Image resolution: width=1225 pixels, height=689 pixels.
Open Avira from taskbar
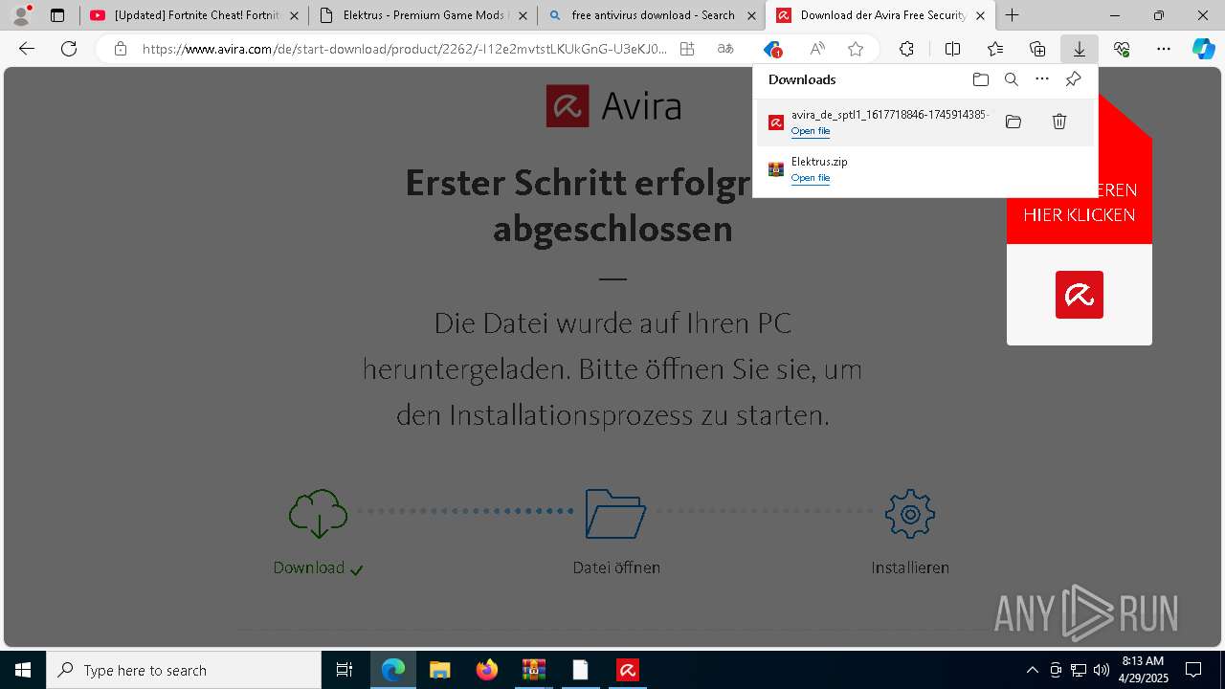coord(627,670)
